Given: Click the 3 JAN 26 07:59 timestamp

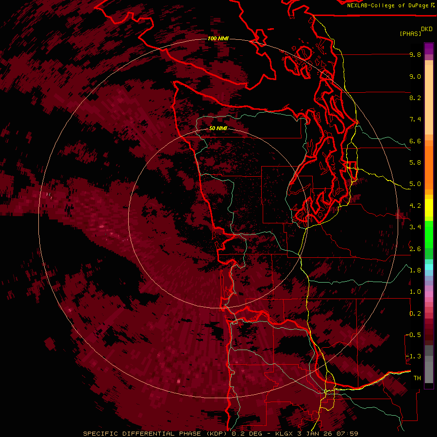Looking at the screenshot, I should pos(328,434).
